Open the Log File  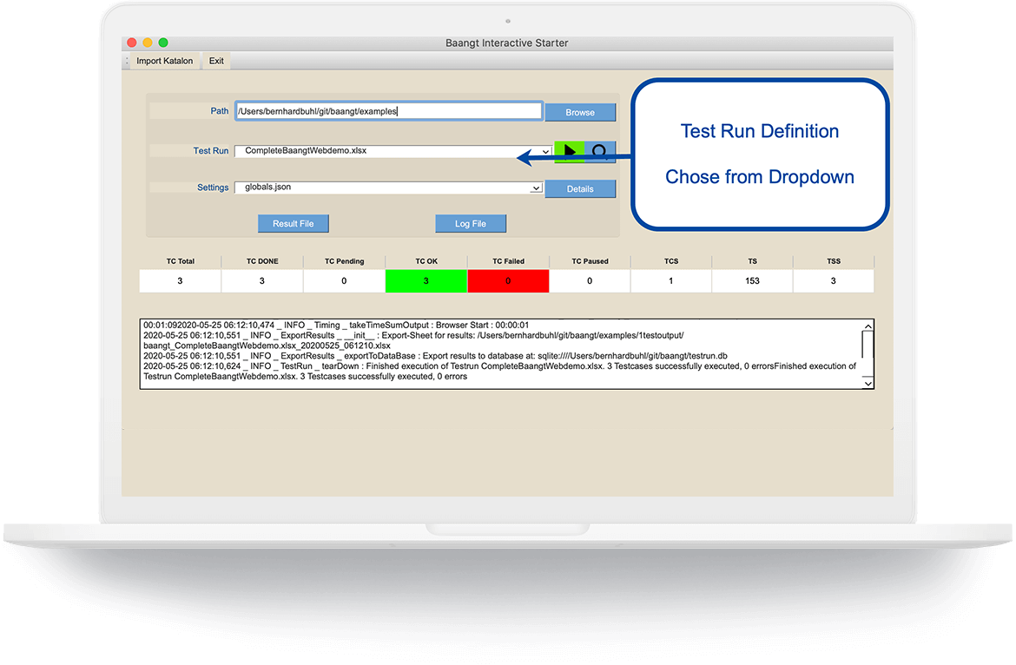(x=471, y=223)
